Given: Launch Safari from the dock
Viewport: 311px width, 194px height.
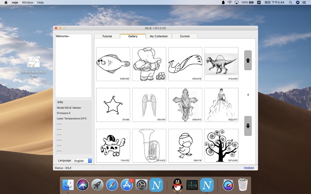Looking at the screenshot, I should pyautogui.click(x=112, y=185).
